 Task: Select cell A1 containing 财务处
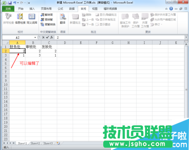pos(17,47)
